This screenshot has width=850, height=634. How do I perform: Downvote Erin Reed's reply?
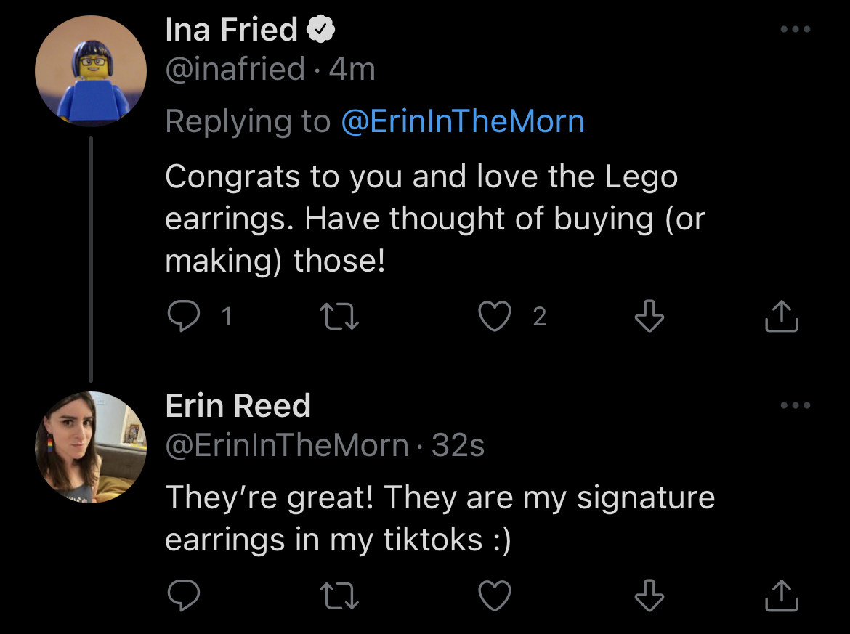click(649, 596)
